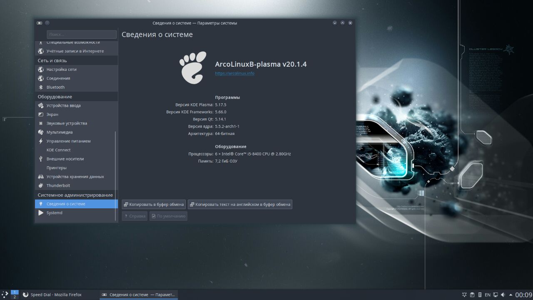Click in the Поиск search field
533x300 pixels.
[x=82, y=35]
